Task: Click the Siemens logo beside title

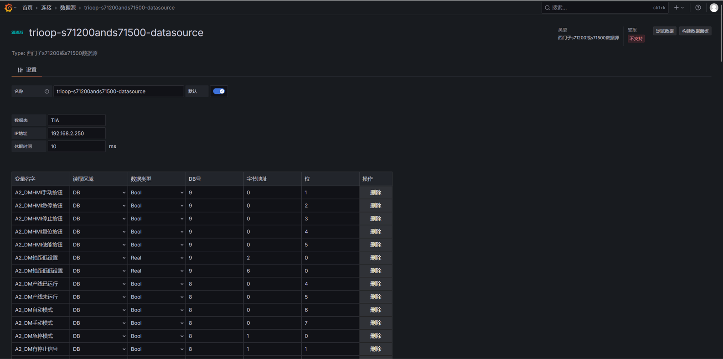Action: 17,32
